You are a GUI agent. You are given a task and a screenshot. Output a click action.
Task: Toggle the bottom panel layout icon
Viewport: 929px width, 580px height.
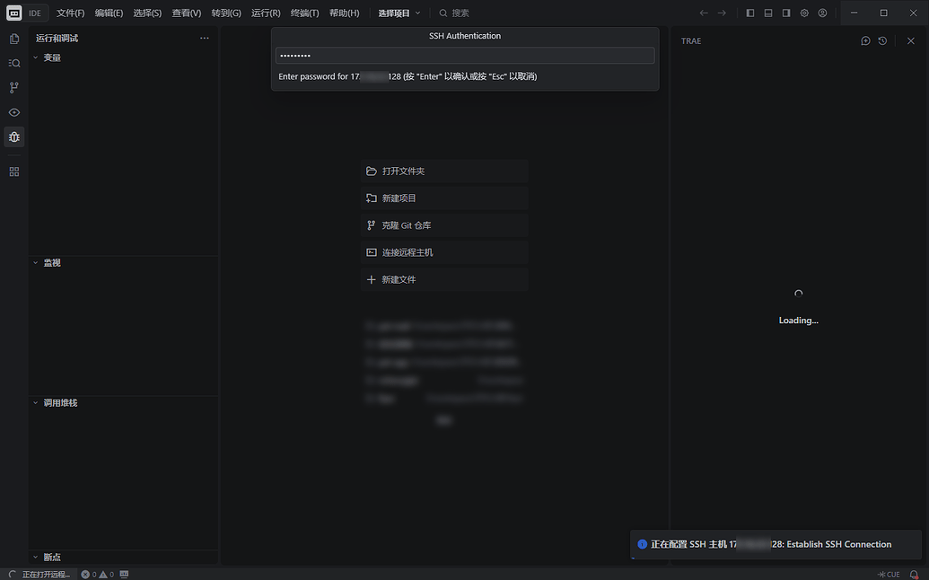768,13
